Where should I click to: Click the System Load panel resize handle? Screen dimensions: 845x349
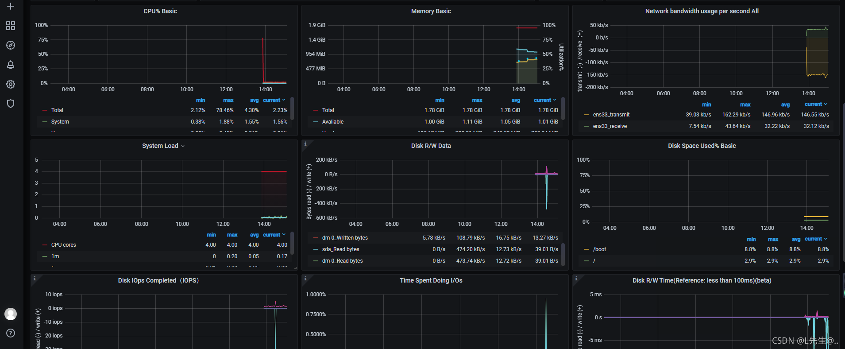[295, 268]
